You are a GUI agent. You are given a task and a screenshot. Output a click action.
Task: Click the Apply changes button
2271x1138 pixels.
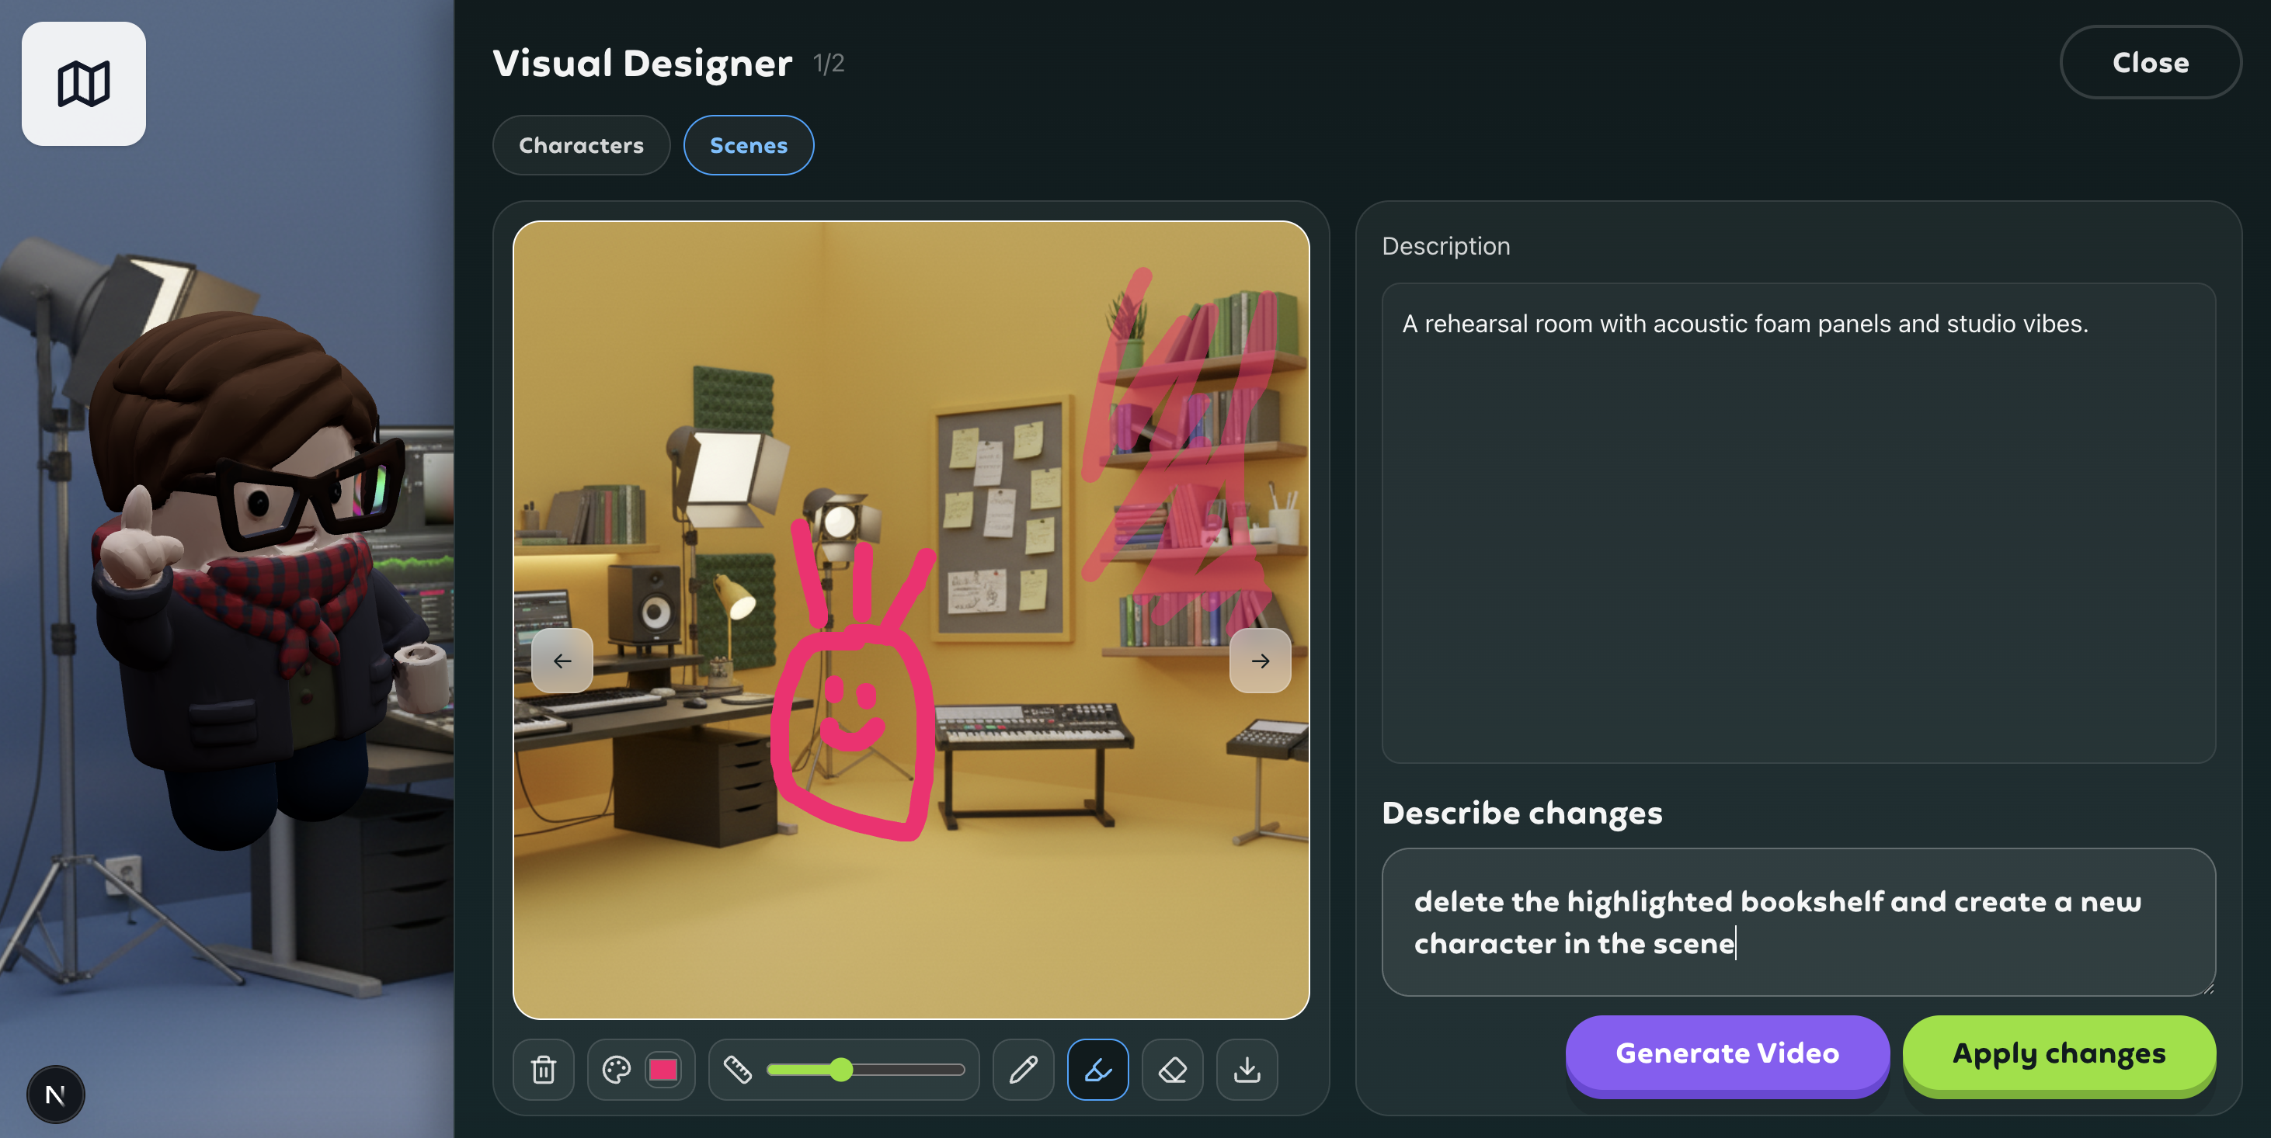coord(2058,1053)
